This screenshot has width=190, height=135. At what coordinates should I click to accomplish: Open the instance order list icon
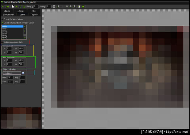(79, 7)
